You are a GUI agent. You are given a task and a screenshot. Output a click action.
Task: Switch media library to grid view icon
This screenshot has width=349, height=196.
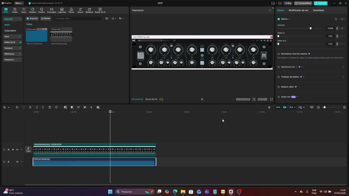click(x=107, y=19)
